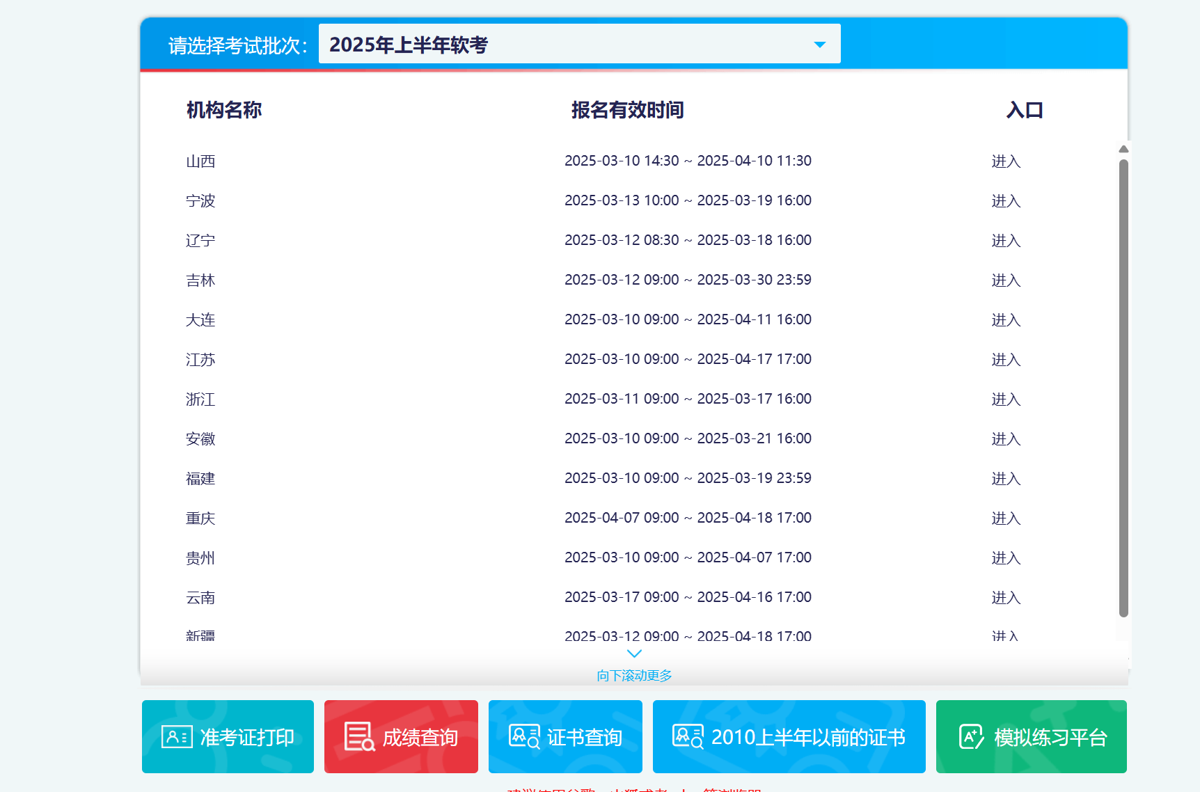Click 进入 for 山西
1200x792 pixels.
1006,161
